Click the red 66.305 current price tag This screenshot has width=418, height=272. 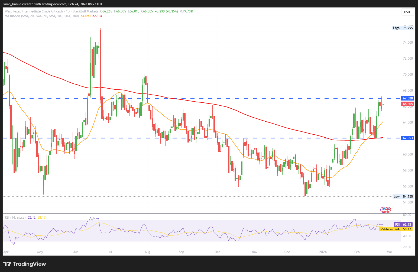[407, 104]
